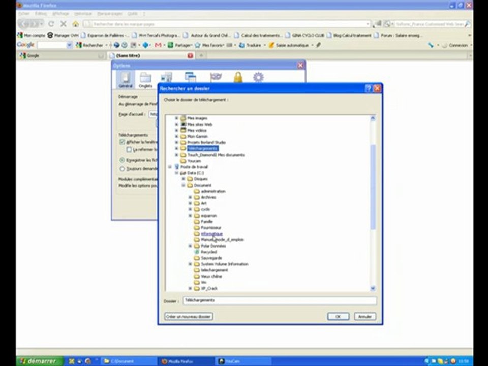This screenshot has height=366, width=488.
Task: Click the Dossier text field
Action: pyautogui.click(x=280, y=300)
